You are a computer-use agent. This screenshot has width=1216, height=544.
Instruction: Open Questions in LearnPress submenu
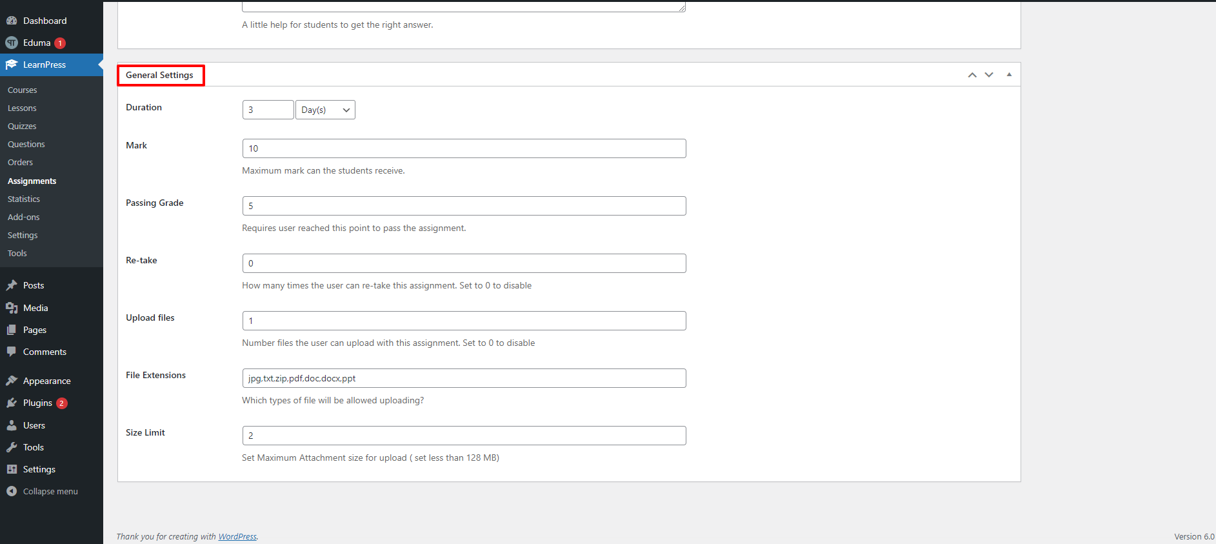click(26, 144)
